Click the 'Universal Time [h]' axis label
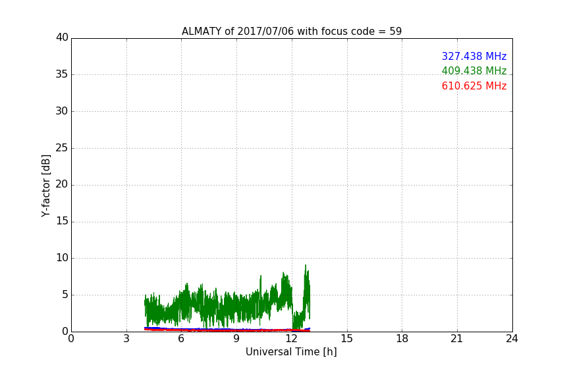 [291, 352]
